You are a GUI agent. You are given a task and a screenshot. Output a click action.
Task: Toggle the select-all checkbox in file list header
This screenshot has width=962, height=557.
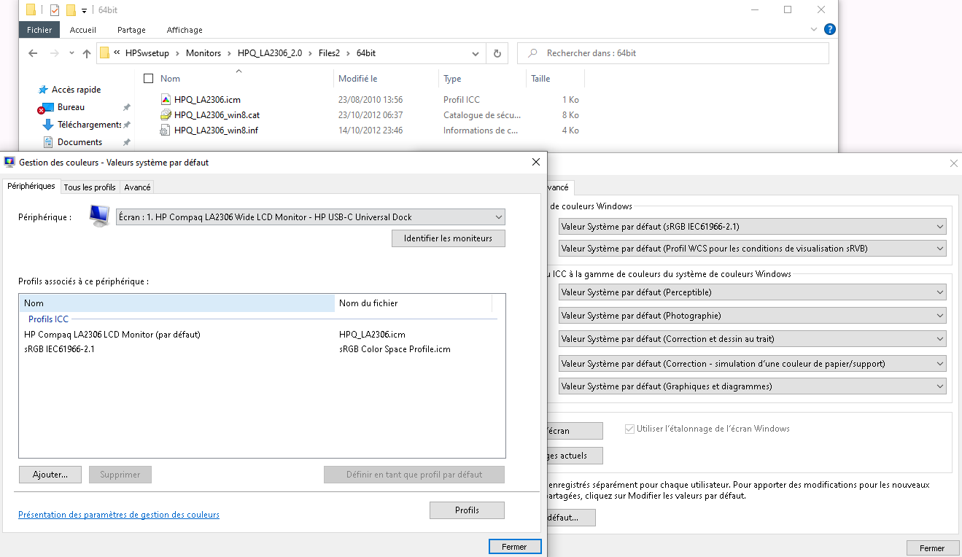149,79
